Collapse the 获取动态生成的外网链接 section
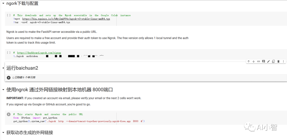This screenshot has width=287, height=140. click(x=3, y=133)
